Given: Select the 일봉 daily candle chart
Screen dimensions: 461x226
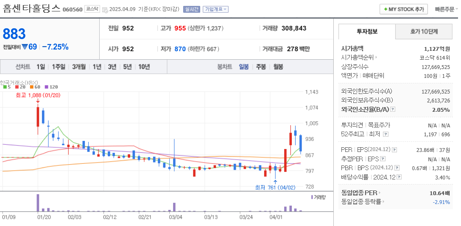Looking at the screenshot, I should click(x=244, y=67).
